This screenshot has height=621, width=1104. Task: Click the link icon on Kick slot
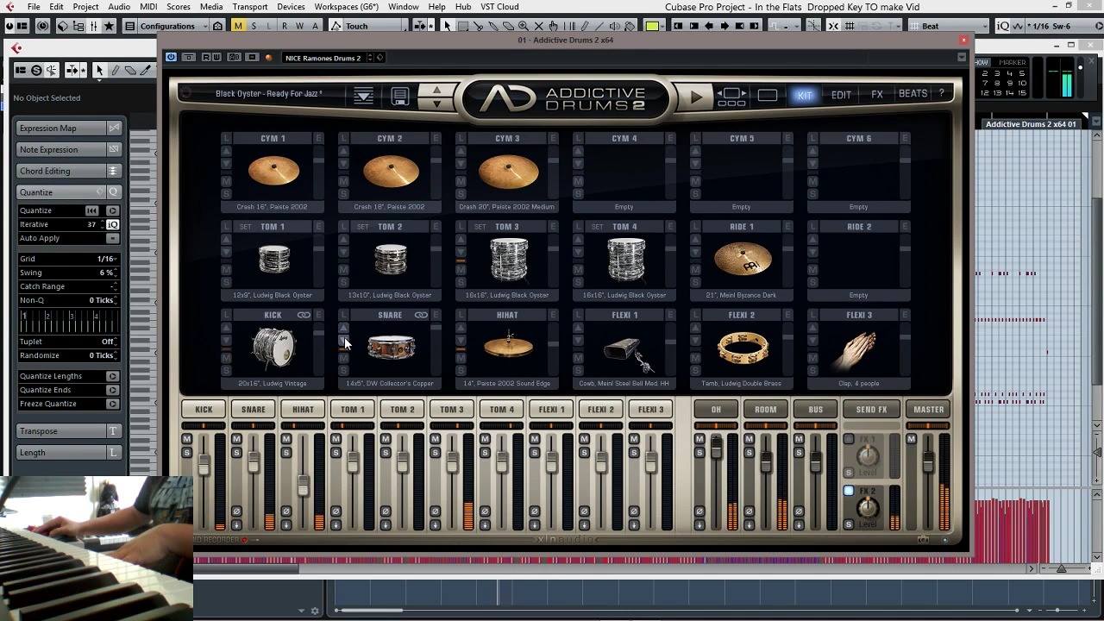304,316
